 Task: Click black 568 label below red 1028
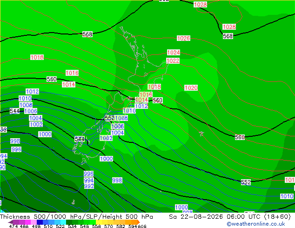click(228, 36)
